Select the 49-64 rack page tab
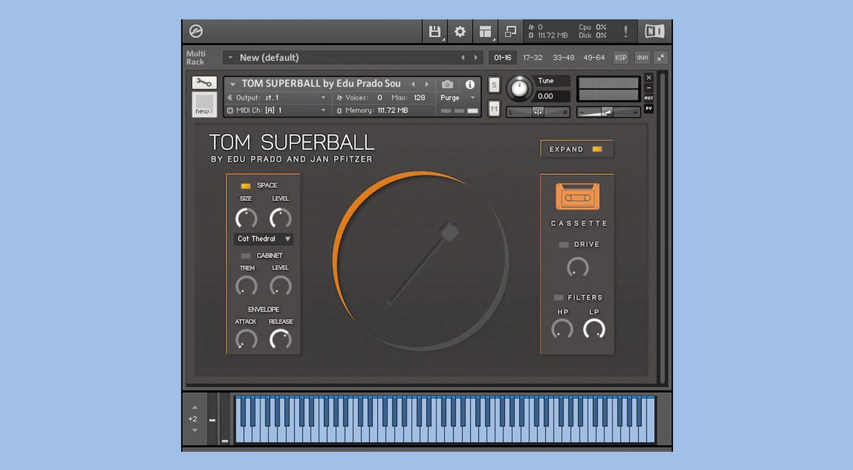 pyautogui.click(x=594, y=58)
